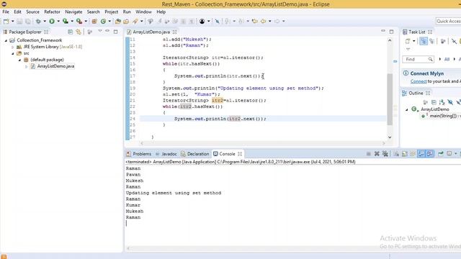Viewport: 461px width, 259px height.
Task: Click the Connect link under Connect Mylyn
Action: (419, 81)
